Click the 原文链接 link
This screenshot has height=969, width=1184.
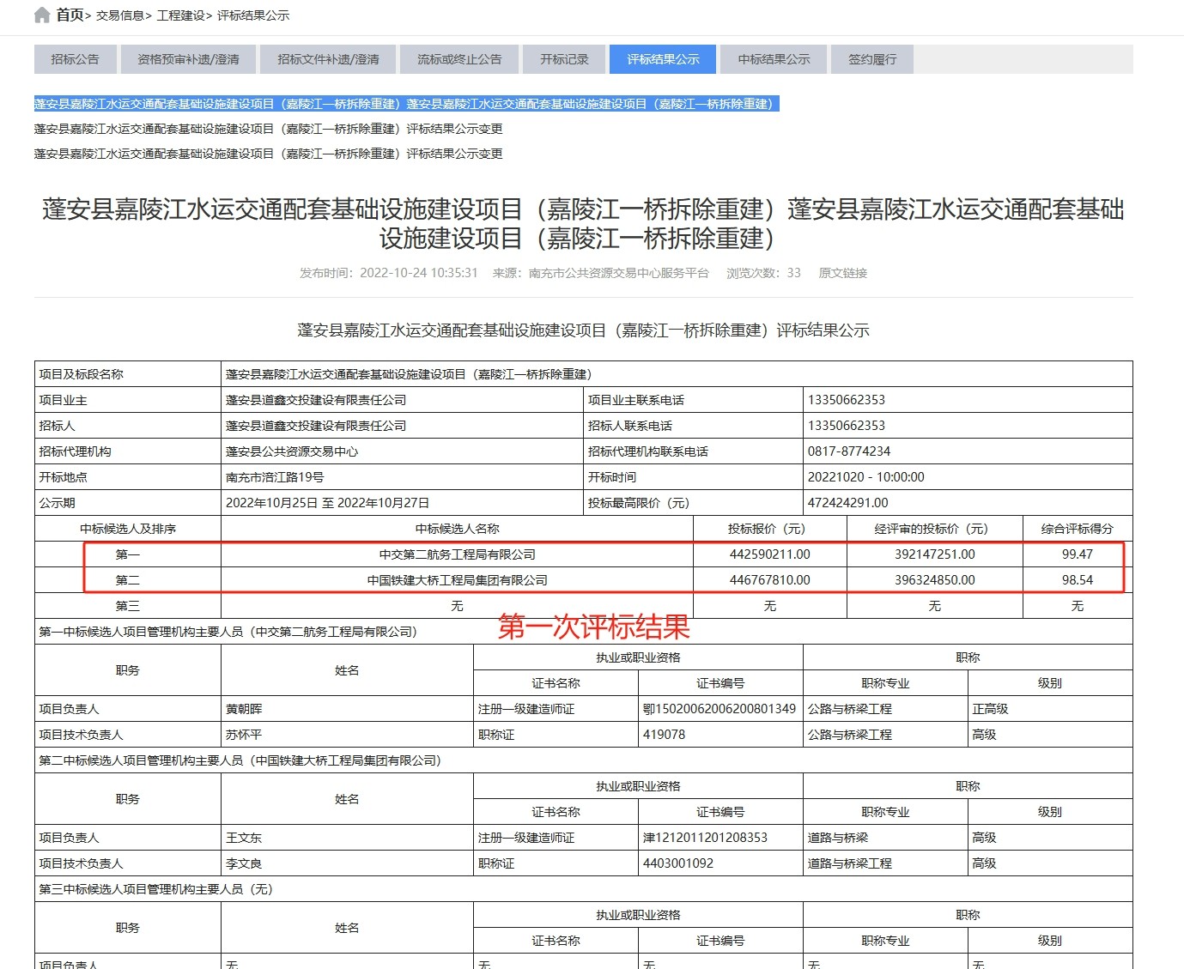click(842, 273)
